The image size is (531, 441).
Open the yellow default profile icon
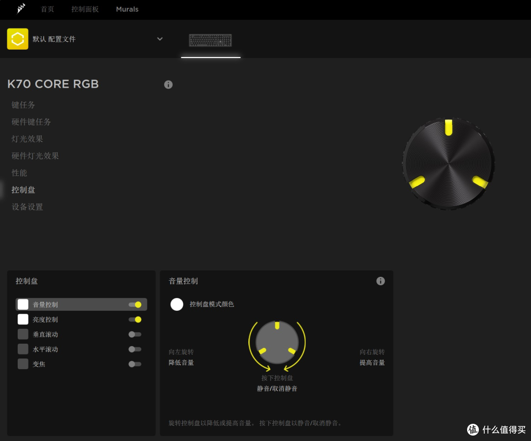pos(18,39)
